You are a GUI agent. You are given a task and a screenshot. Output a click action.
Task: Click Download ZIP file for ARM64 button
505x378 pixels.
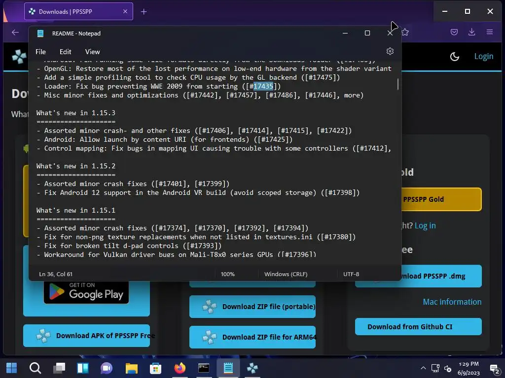pyautogui.click(x=252, y=337)
